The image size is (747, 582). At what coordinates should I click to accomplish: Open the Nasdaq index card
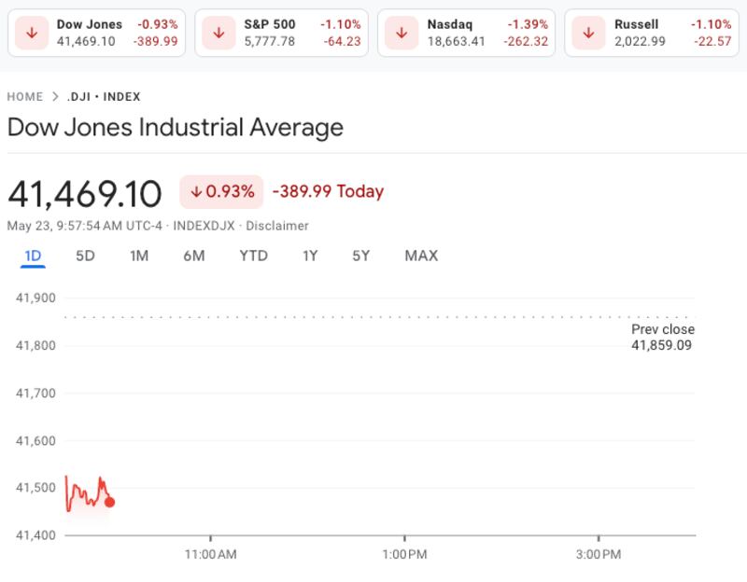click(465, 33)
